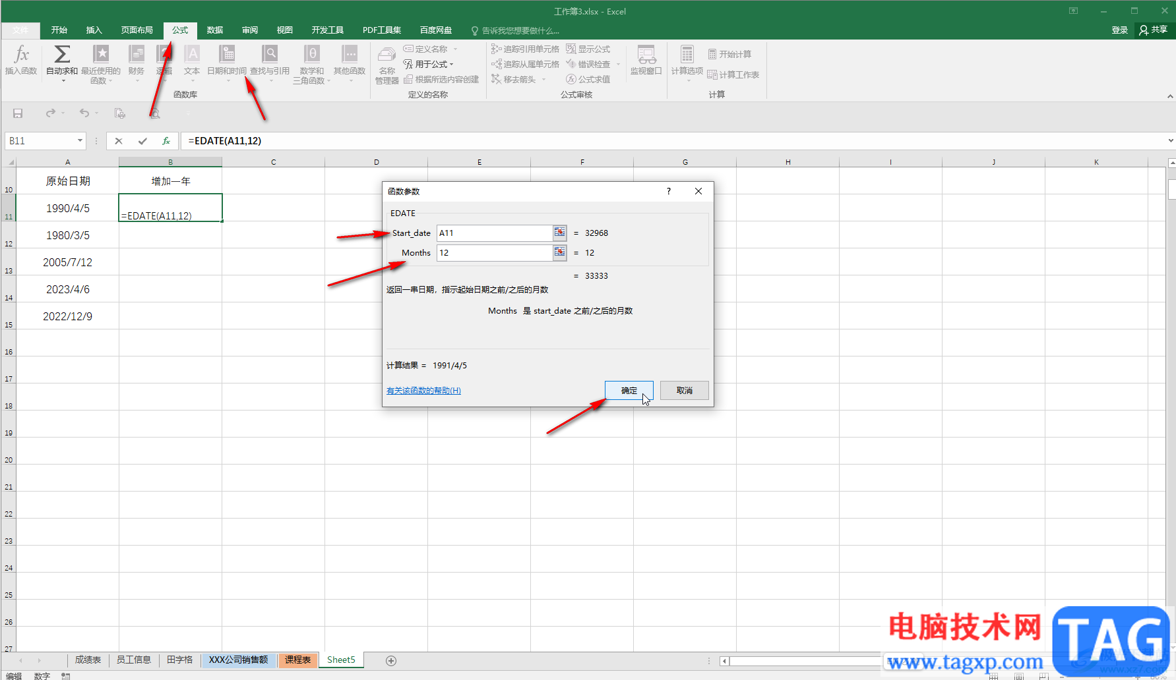The width and height of the screenshot is (1176, 680).
Task: Collapse the ribbon with chevron
Action: tap(1170, 96)
